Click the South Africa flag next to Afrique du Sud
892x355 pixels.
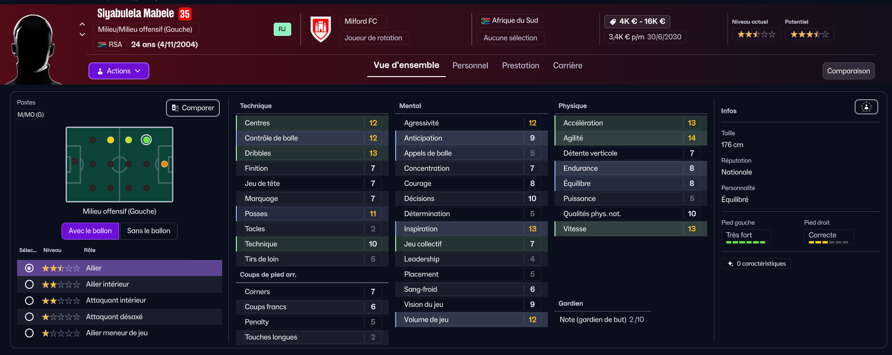485,21
